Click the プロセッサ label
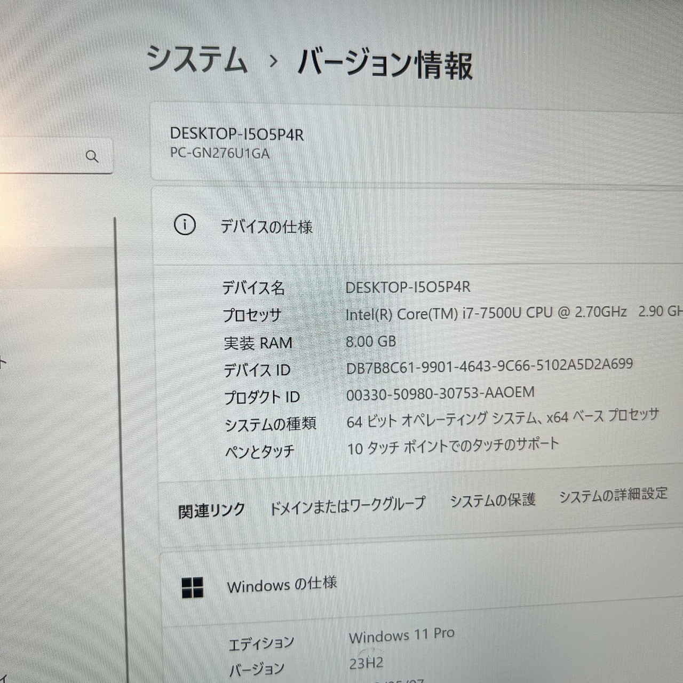Viewport: 683px width, 683px height. point(252,315)
